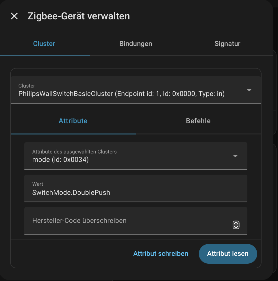
Task: Click the SwitchMode.DoublePush value field
Action: [x=71, y=192]
